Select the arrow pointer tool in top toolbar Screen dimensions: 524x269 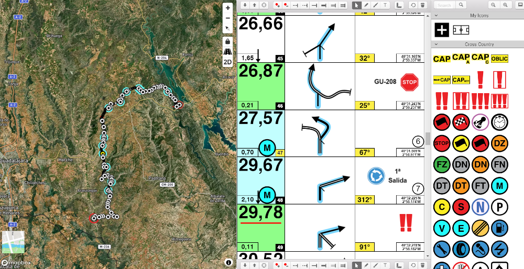[357, 5]
